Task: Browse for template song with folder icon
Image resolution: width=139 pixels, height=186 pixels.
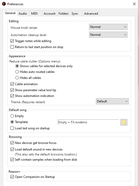Action: coord(124,122)
